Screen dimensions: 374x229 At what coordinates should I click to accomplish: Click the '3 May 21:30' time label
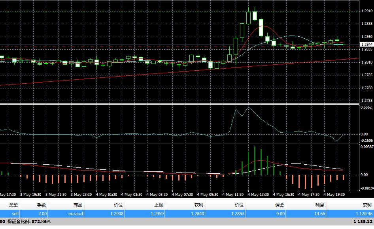pyautogui.click(x=56, y=194)
